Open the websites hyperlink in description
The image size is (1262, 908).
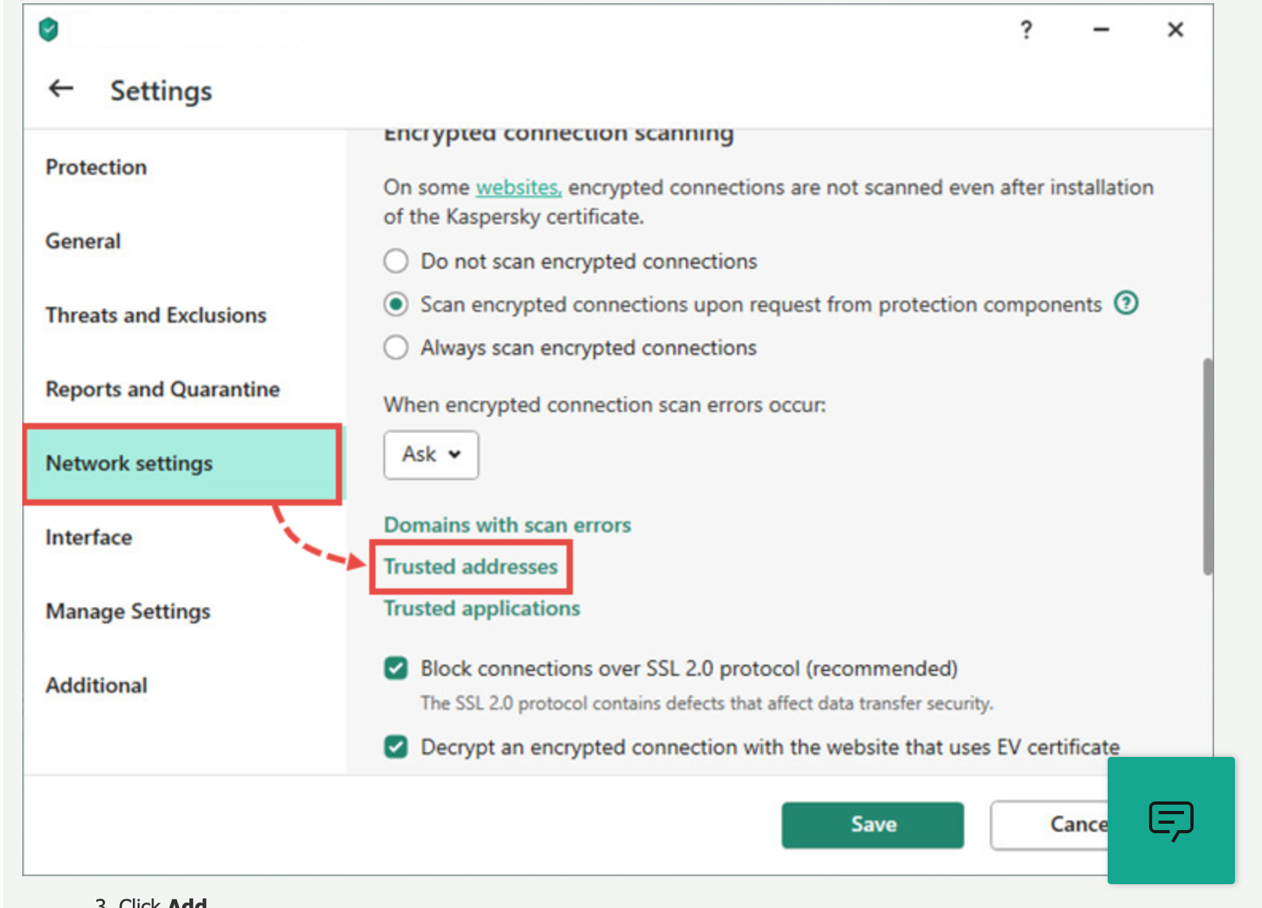pos(518,188)
